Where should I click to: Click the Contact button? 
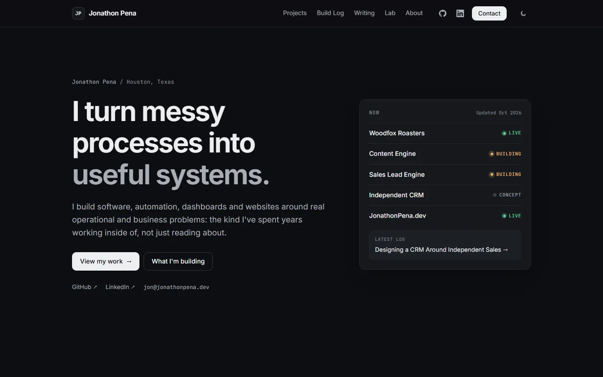click(x=489, y=13)
